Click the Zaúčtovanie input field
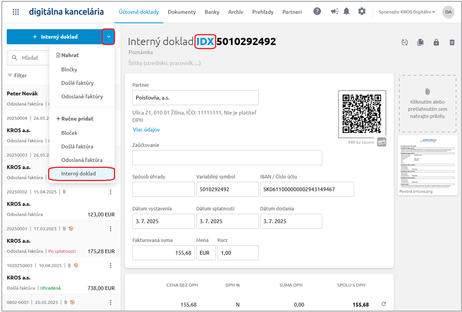This screenshot has width=462, height=312. [227, 158]
